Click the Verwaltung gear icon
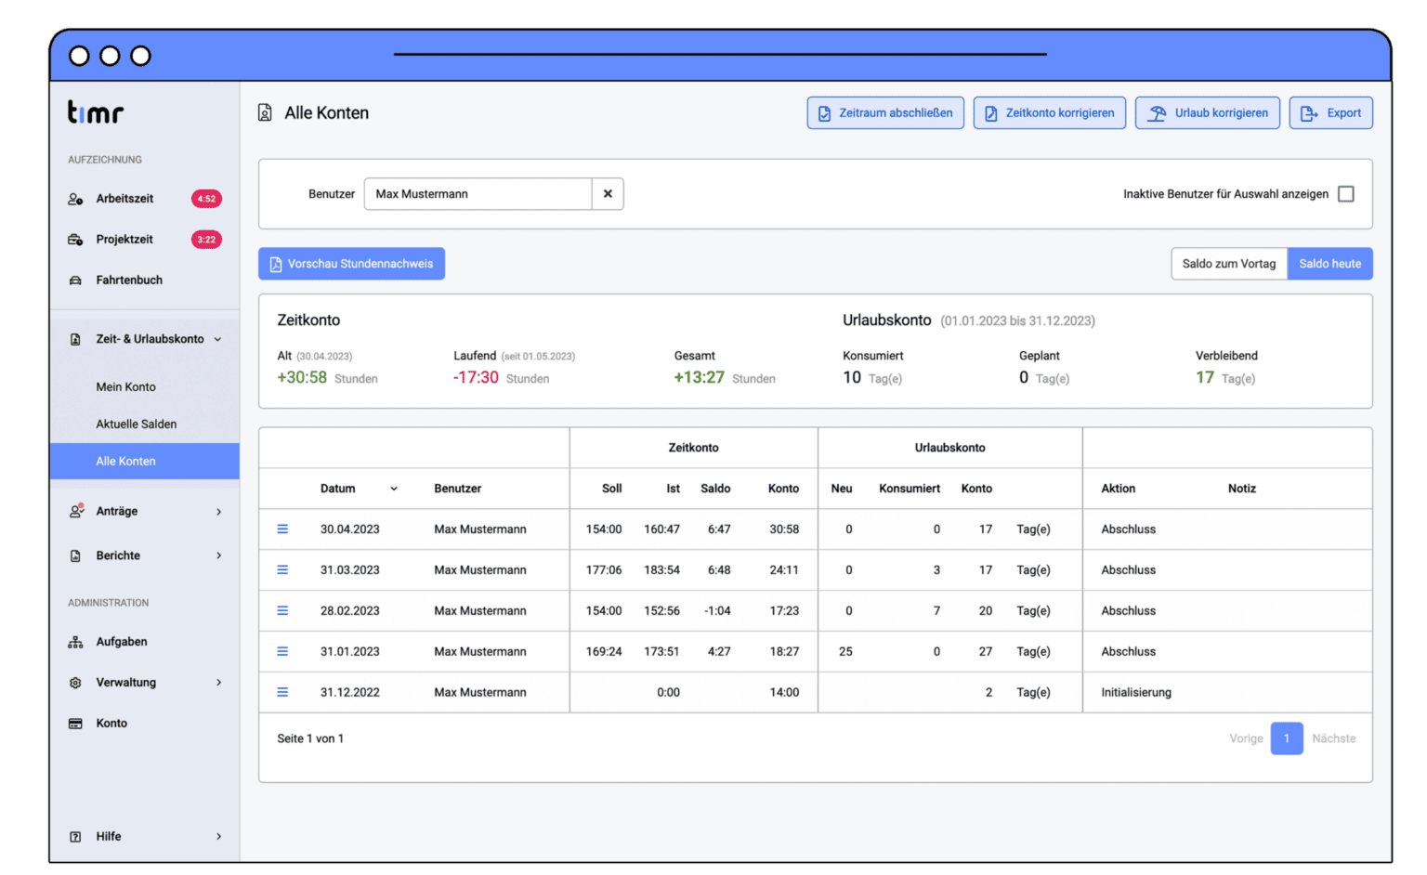The image size is (1427, 875). point(75,683)
